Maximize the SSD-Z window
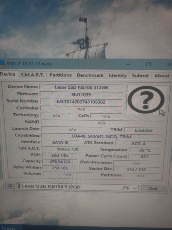Image resolution: width=172 pixels, height=230 pixels. click(x=148, y=64)
